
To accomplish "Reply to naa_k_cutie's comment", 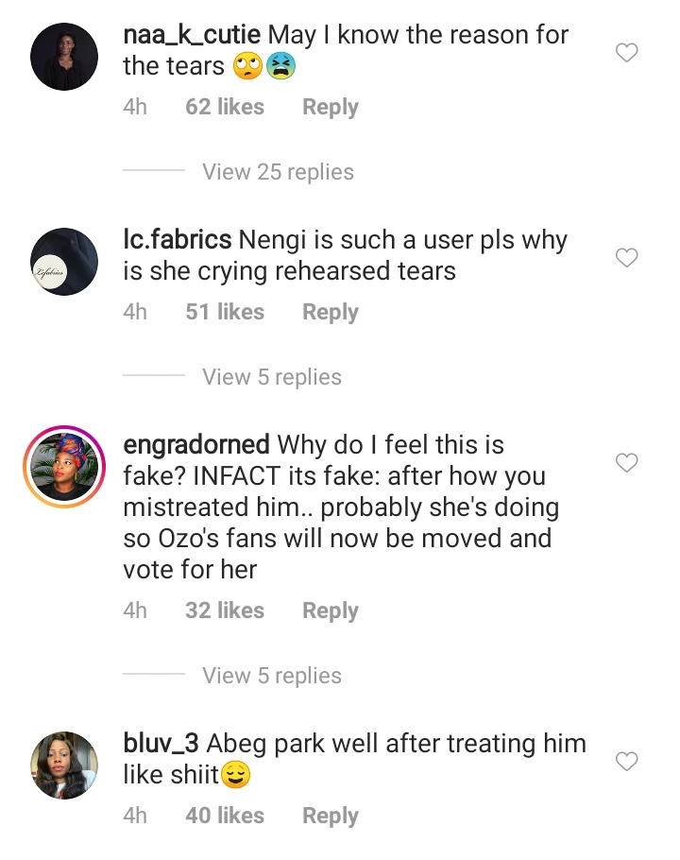I will [331, 108].
